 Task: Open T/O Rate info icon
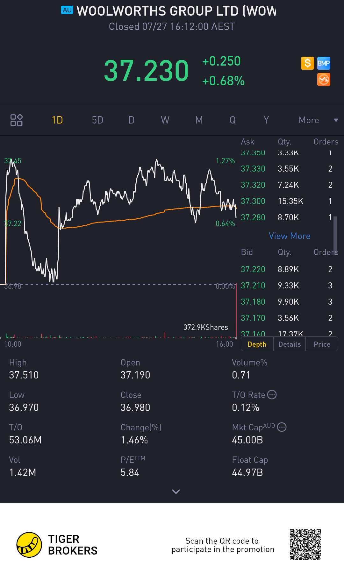[x=272, y=395]
